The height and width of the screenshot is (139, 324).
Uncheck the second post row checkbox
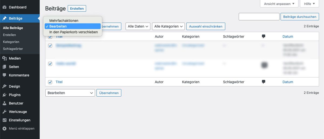point(50,64)
